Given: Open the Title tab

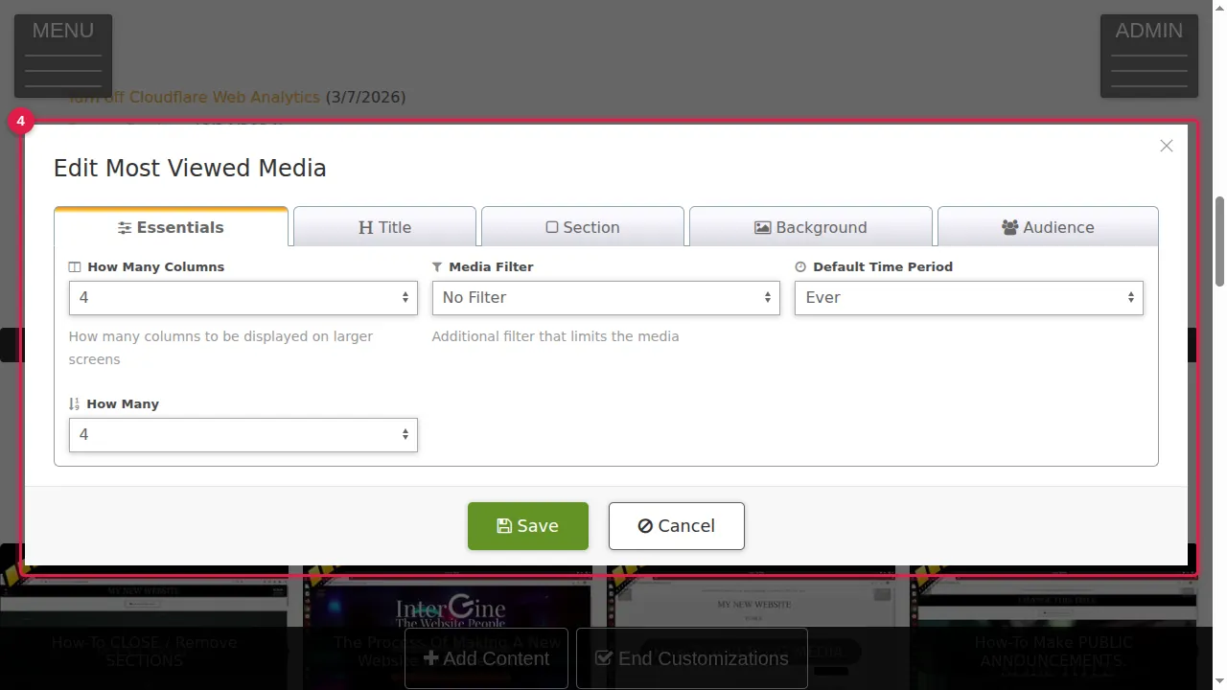Looking at the screenshot, I should [384, 227].
